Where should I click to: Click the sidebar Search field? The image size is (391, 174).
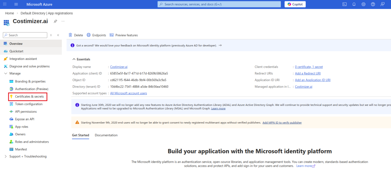(25, 35)
